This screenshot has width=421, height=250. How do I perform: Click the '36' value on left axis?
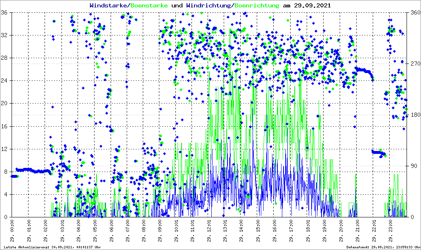click(6, 13)
